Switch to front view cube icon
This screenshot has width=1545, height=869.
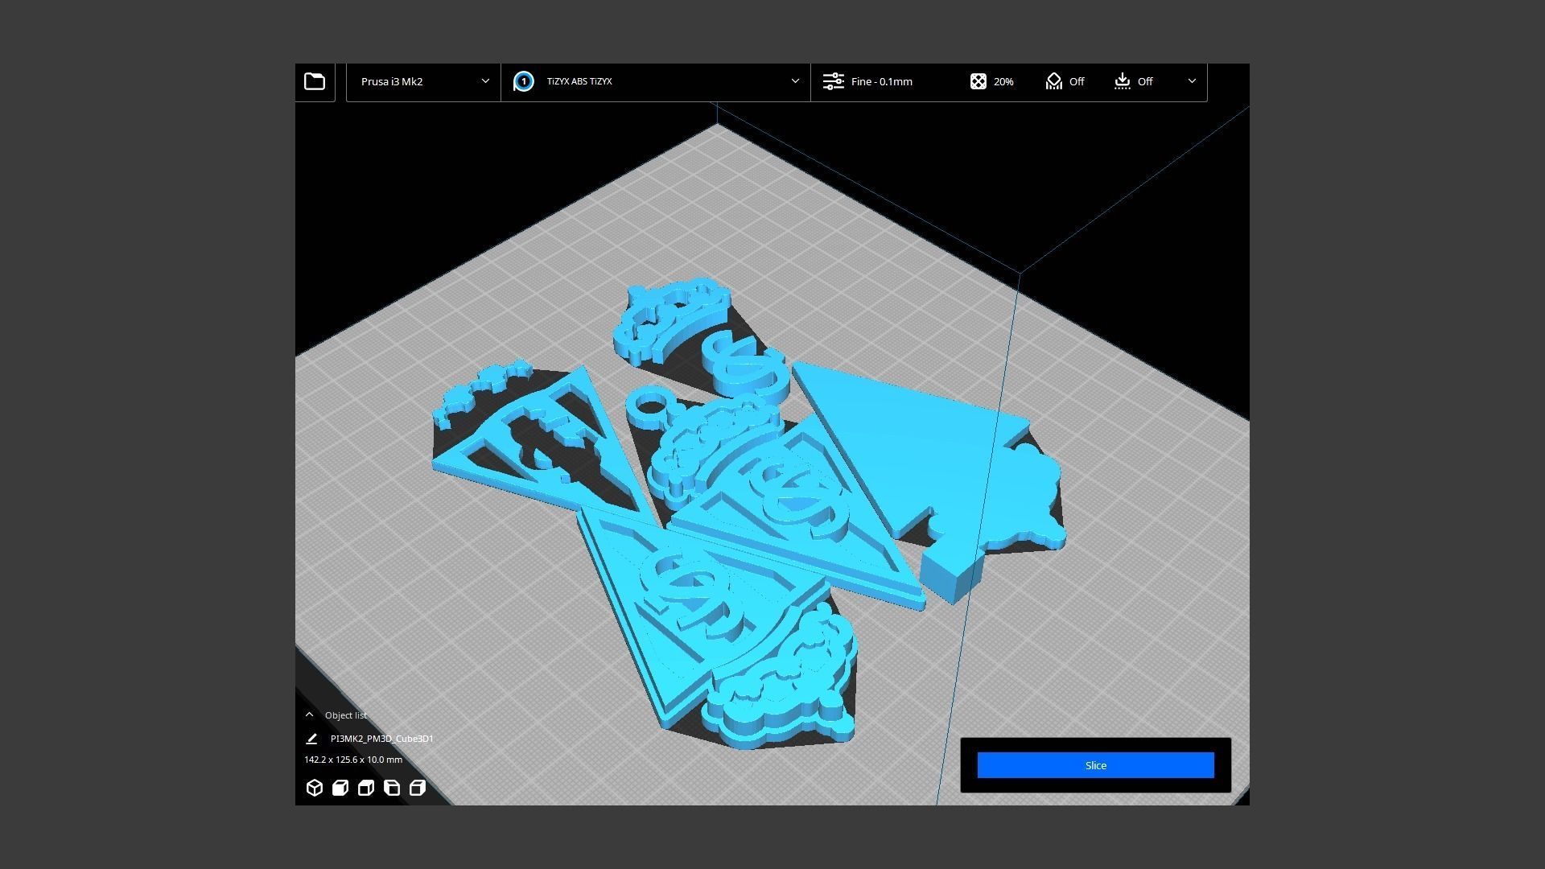pos(340,788)
